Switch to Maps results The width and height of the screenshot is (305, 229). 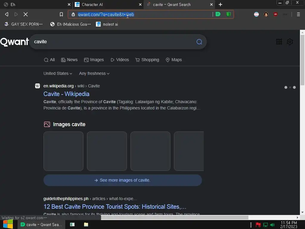pyautogui.click(x=174, y=60)
